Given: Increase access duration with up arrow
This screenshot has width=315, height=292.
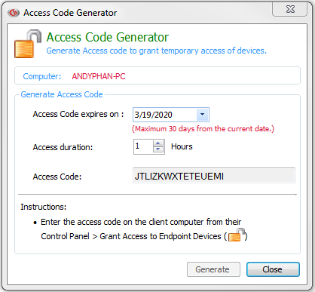Looking at the screenshot, I should [x=157, y=143].
